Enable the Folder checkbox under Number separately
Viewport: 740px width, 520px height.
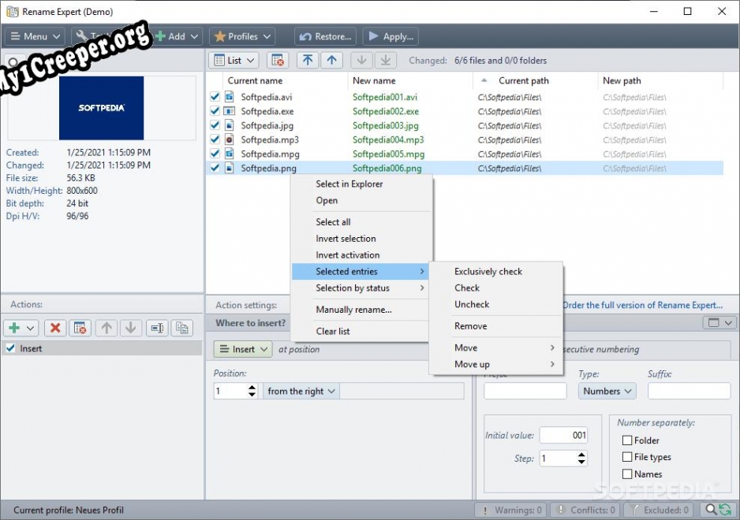pyautogui.click(x=627, y=440)
